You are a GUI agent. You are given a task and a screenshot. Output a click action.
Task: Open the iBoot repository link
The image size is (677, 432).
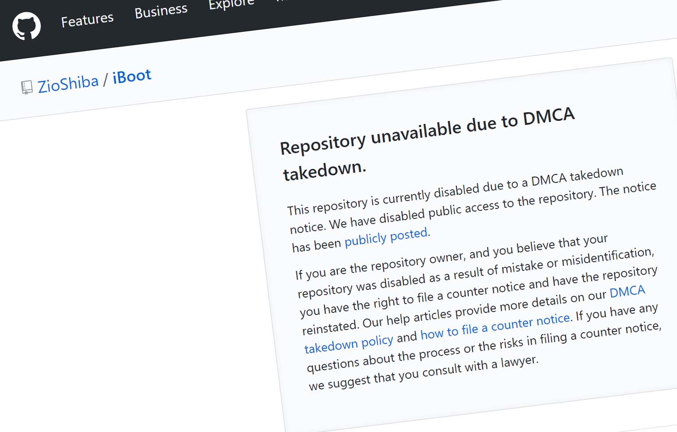tap(132, 76)
